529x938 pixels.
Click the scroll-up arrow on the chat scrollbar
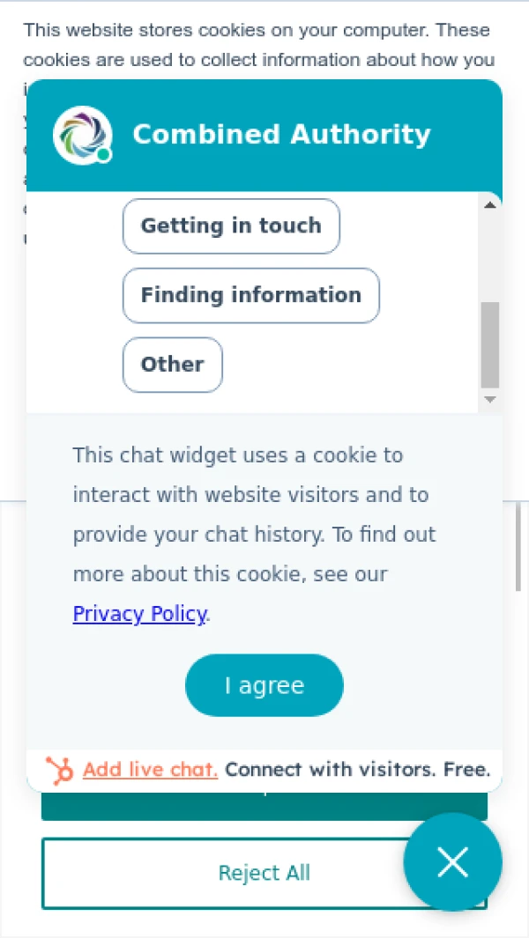click(490, 204)
